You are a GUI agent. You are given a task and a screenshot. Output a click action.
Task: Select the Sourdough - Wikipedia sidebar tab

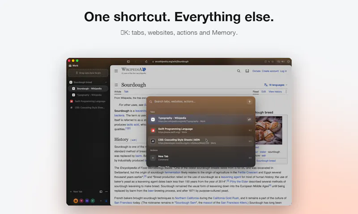[x=88, y=88]
